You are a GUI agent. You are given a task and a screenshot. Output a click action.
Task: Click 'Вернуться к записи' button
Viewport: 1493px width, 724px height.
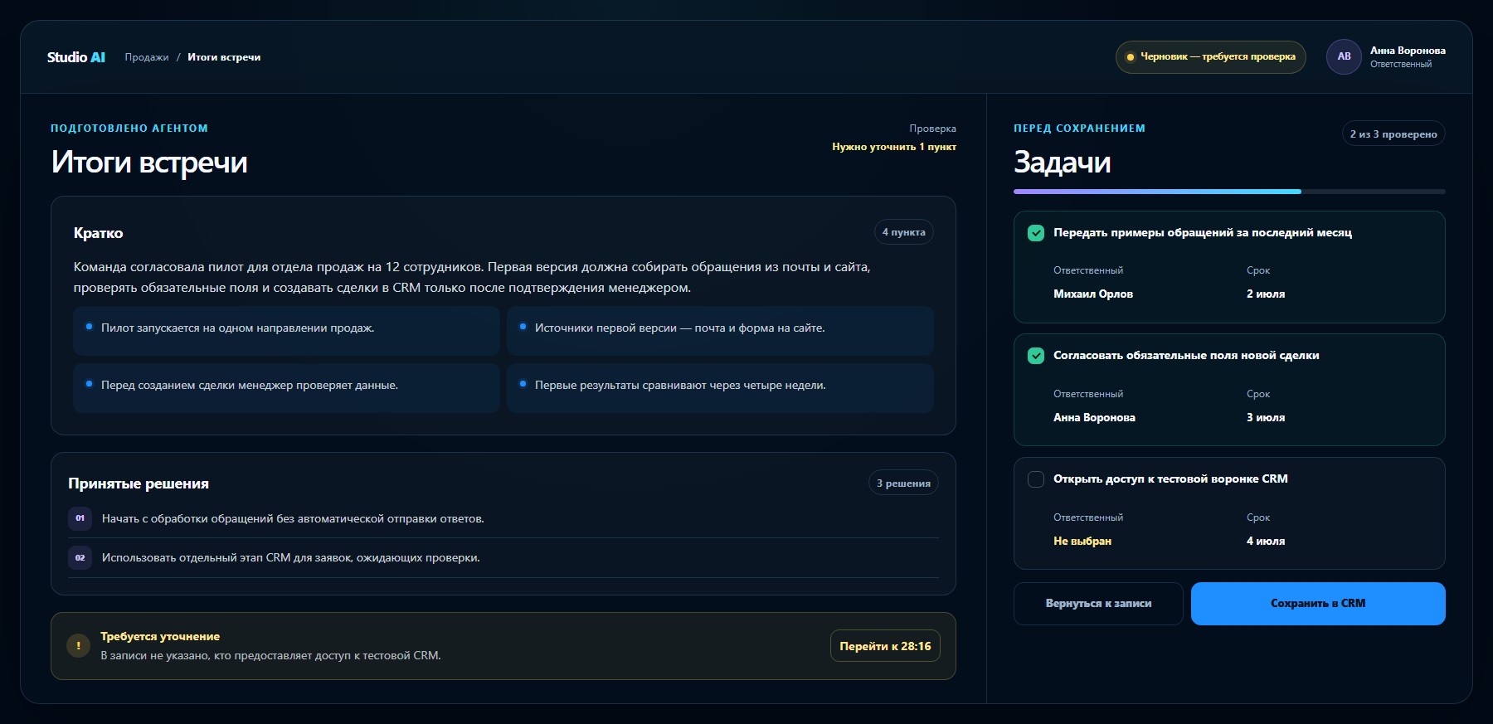(x=1098, y=604)
